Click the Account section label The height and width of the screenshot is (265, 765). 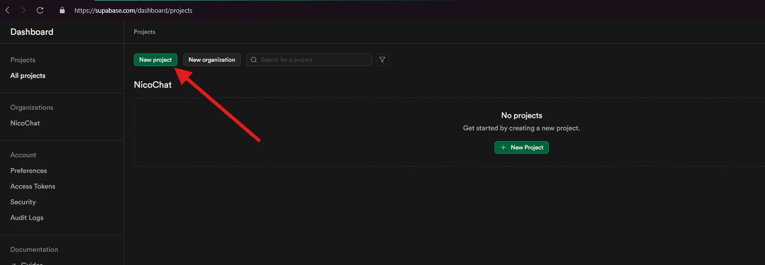(24, 155)
